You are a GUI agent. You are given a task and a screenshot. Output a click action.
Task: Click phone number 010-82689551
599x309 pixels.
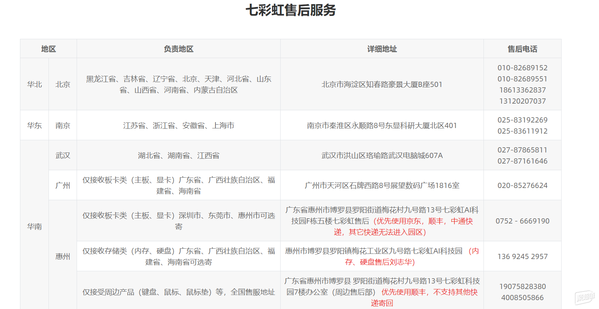coord(522,79)
